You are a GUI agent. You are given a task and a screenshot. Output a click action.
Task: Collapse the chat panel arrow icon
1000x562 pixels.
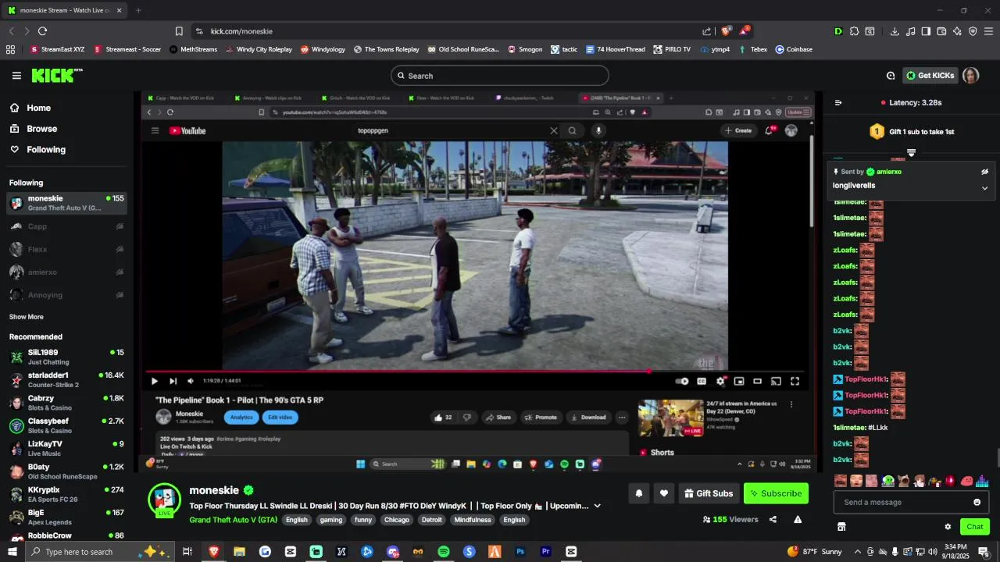(838, 102)
